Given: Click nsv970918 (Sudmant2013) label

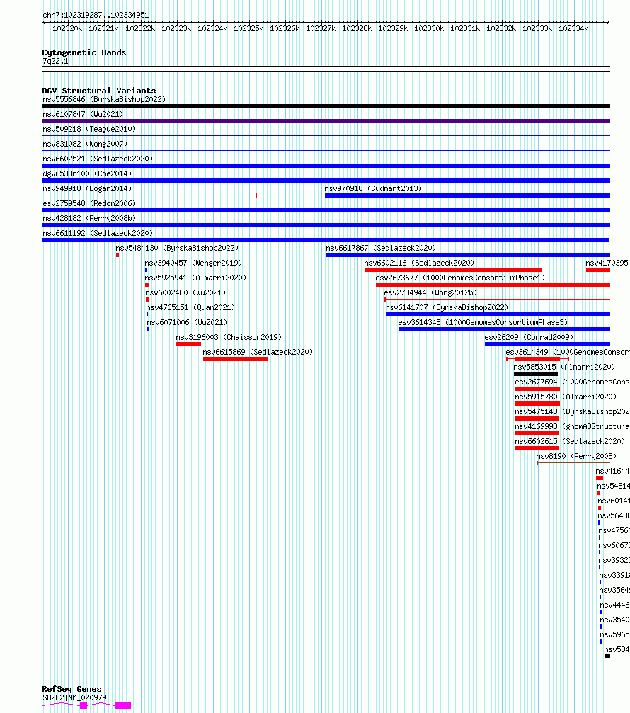Looking at the screenshot, I should point(373,188).
